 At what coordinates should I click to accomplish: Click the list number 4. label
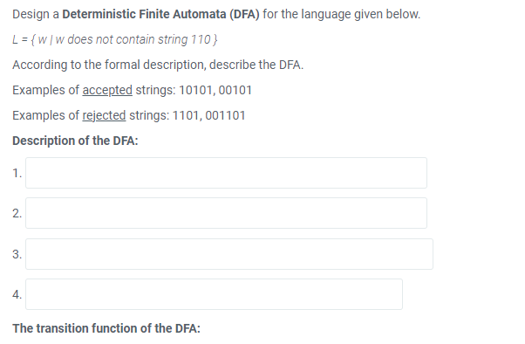[17, 295]
